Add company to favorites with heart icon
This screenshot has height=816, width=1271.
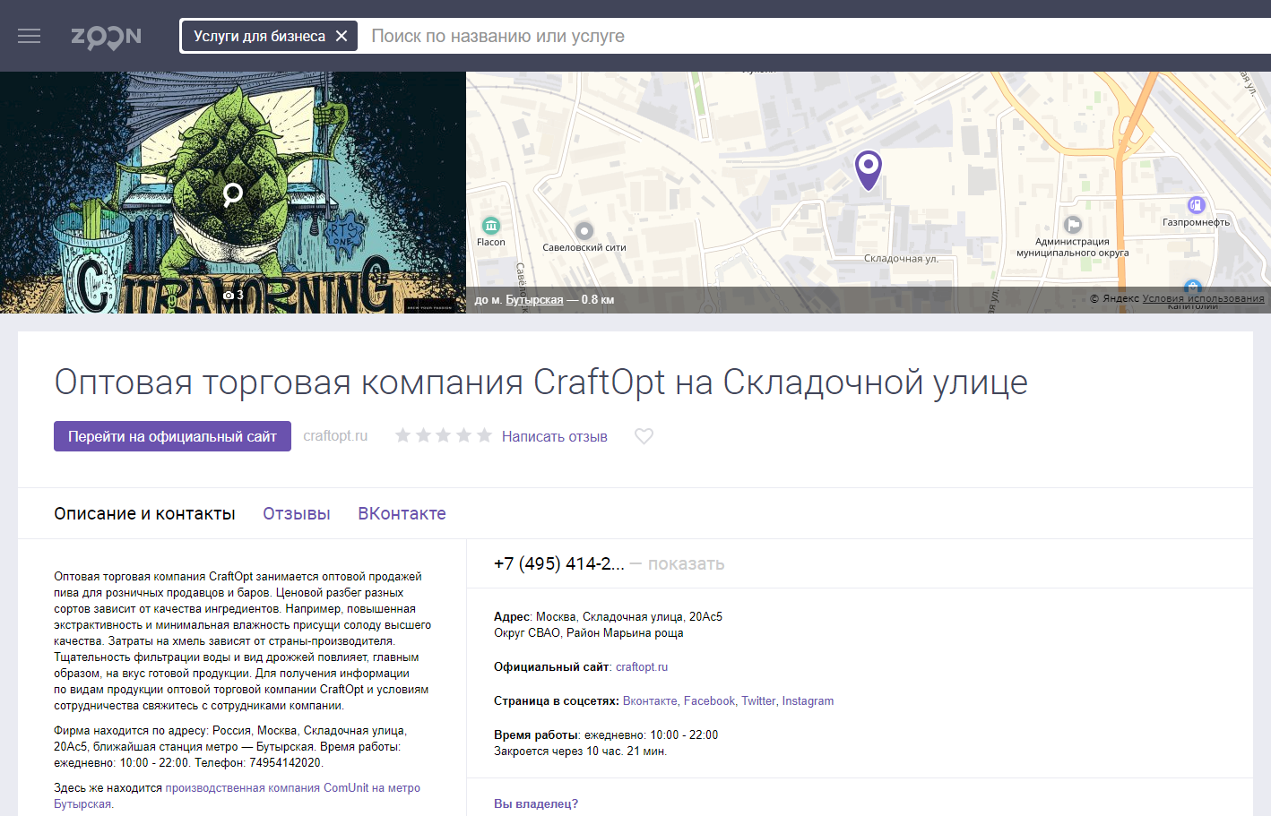pyautogui.click(x=644, y=436)
